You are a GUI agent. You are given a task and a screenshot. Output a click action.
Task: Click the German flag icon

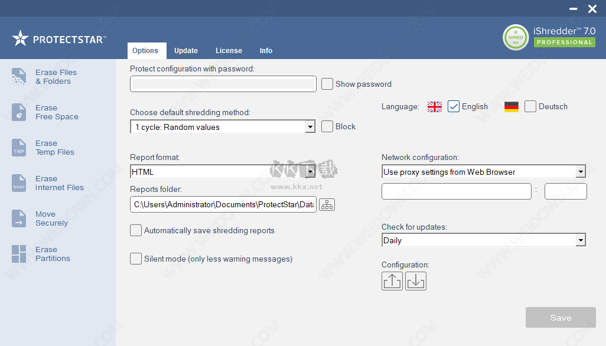tap(511, 107)
